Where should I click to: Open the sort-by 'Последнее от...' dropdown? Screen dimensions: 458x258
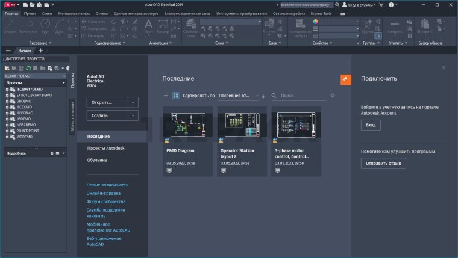point(238,95)
